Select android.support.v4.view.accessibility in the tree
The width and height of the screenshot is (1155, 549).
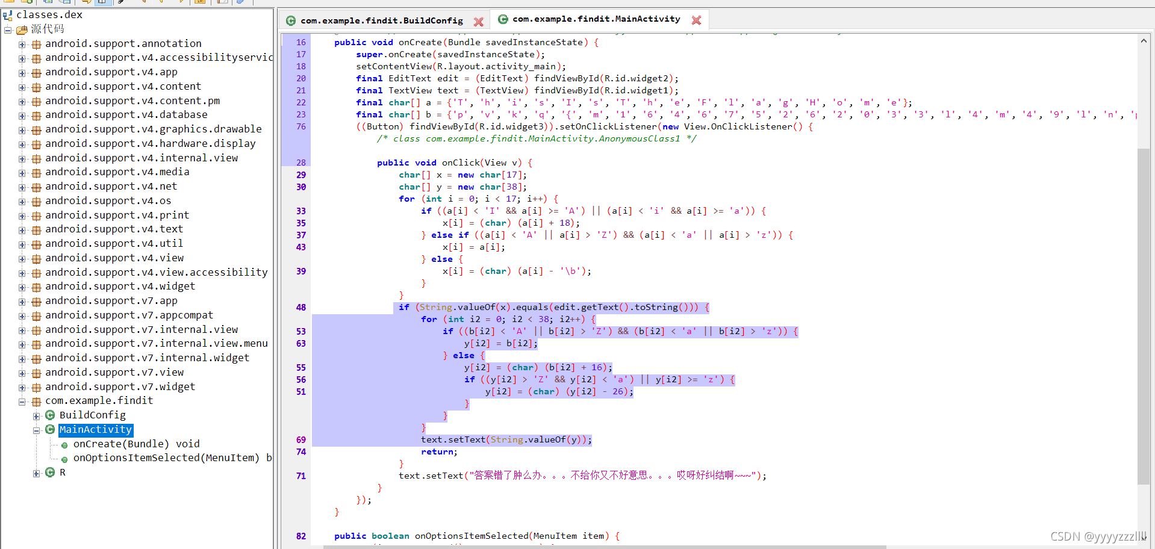point(157,273)
